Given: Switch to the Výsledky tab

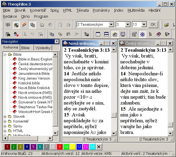Looking at the screenshot, I should click(x=43, y=48).
